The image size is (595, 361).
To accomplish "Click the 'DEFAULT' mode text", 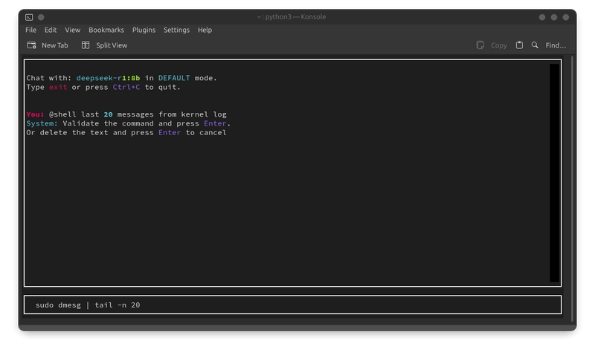I will pyautogui.click(x=174, y=78).
